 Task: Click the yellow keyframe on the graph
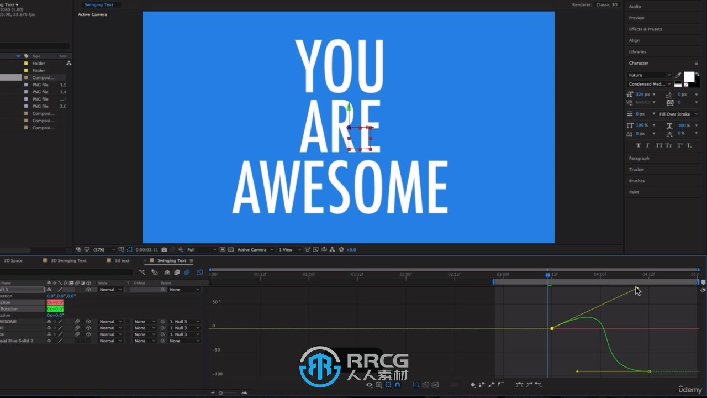(552, 328)
